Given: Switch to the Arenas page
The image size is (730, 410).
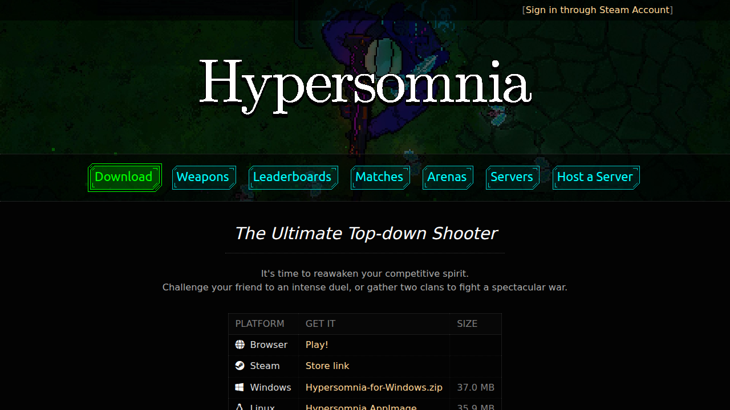Looking at the screenshot, I should [x=448, y=177].
